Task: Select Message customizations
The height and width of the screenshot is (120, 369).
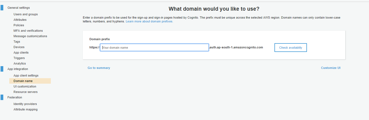Action: point(30,36)
